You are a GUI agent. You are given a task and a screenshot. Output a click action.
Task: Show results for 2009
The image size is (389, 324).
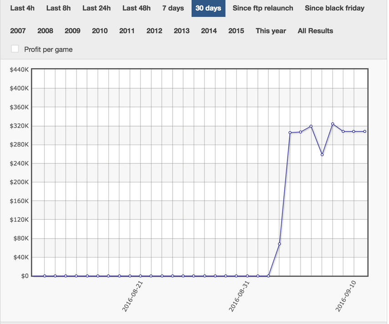(x=72, y=31)
